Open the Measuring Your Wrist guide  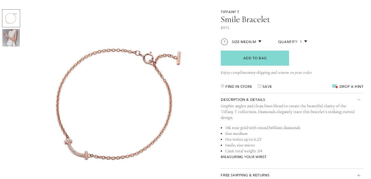click(244, 157)
